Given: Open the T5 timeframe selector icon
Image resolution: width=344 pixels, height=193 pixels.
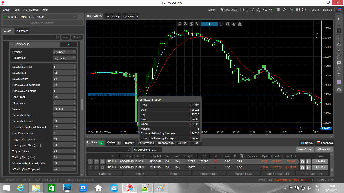Looking at the screenshot, I should 197,24.
